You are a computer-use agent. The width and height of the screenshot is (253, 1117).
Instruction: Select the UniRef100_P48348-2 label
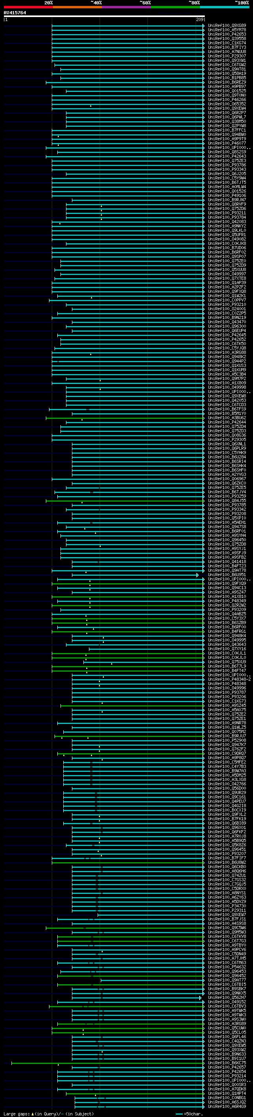[x=229, y=679]
